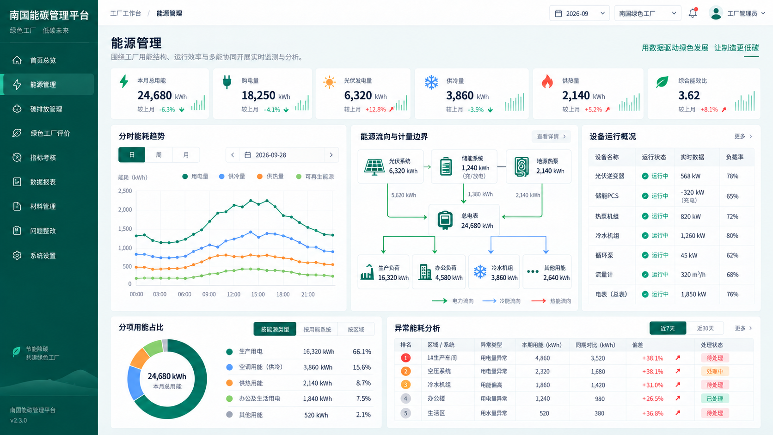
Task: Click the 查看详情 button
Action: (551, 136)
